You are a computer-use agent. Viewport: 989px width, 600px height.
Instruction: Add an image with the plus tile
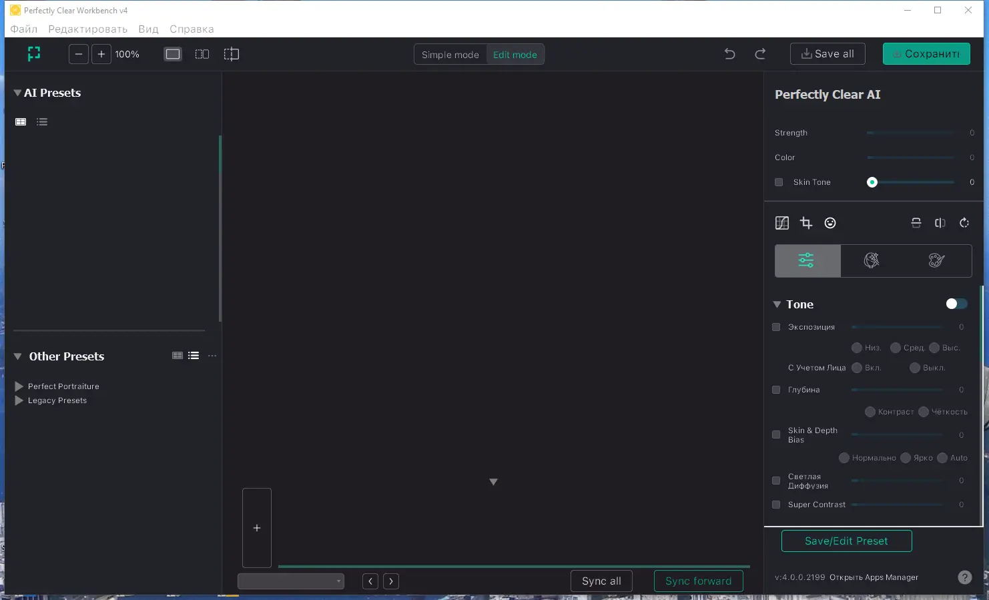pos(257,528)
